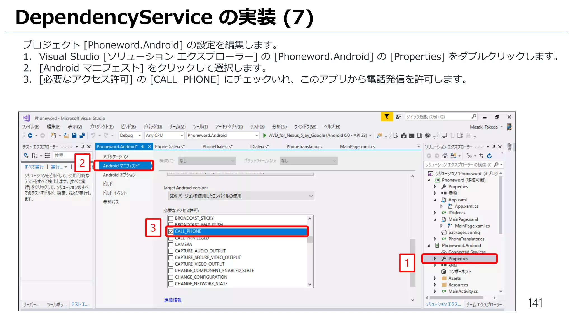The height and width of the screenshot is (322, 573).
Task: Click the user avatar picture of Masaki Takeda
Action: tap(509, 127)
